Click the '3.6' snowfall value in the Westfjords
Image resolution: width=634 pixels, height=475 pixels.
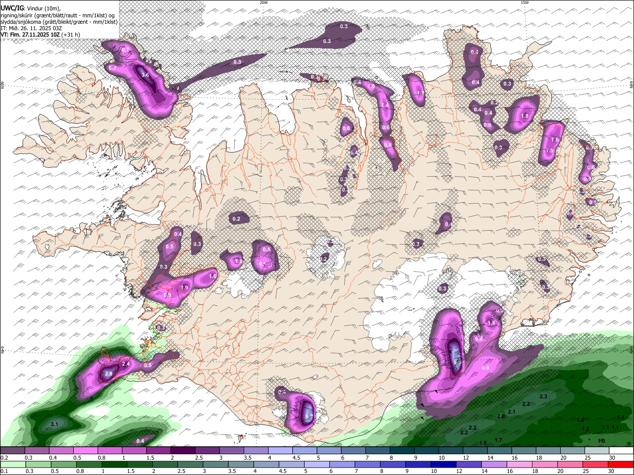(145, 75)
